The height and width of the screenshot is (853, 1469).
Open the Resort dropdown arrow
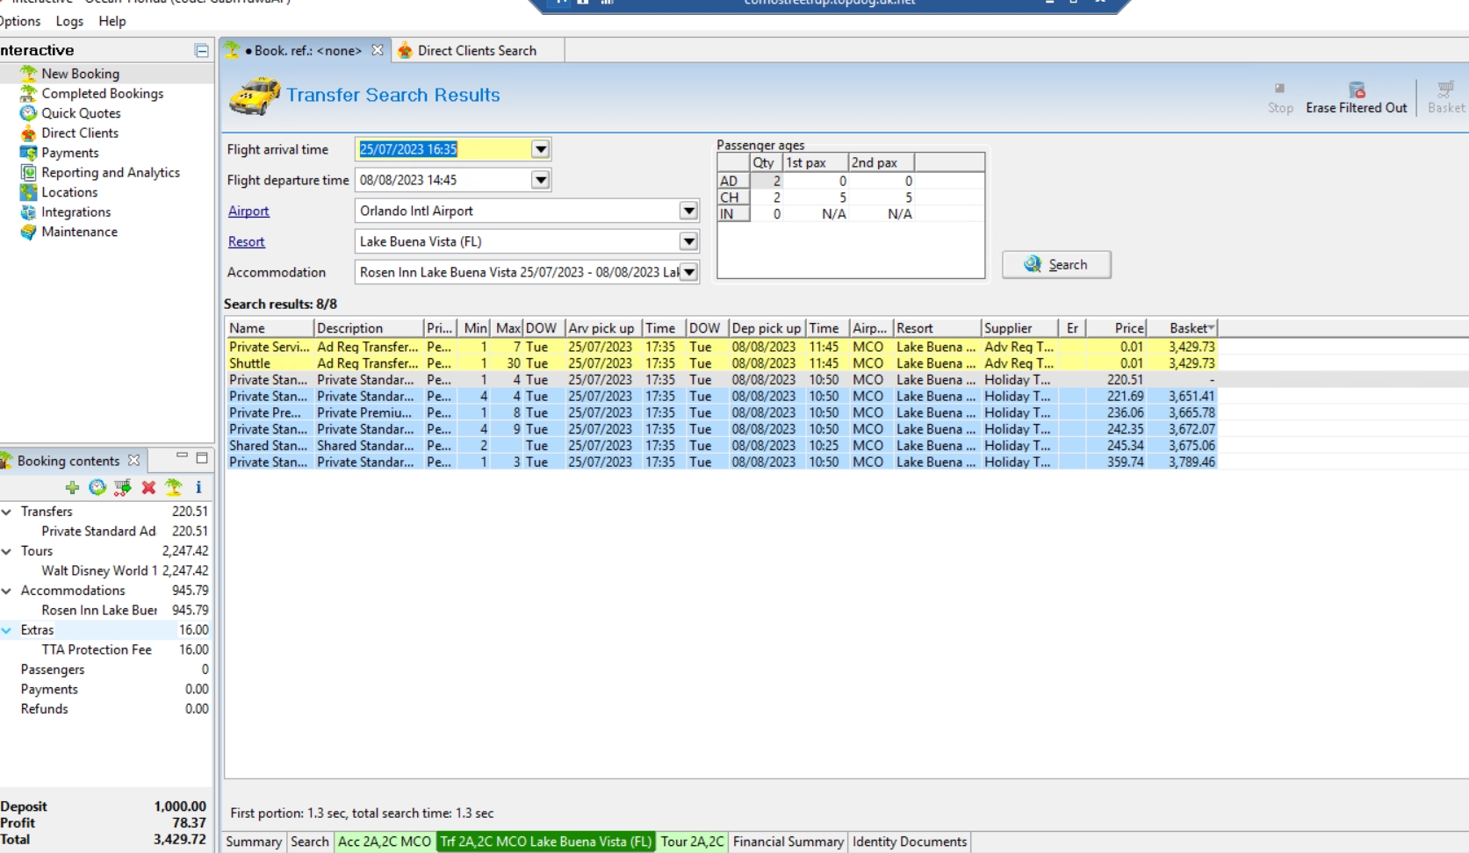(689, 241)
